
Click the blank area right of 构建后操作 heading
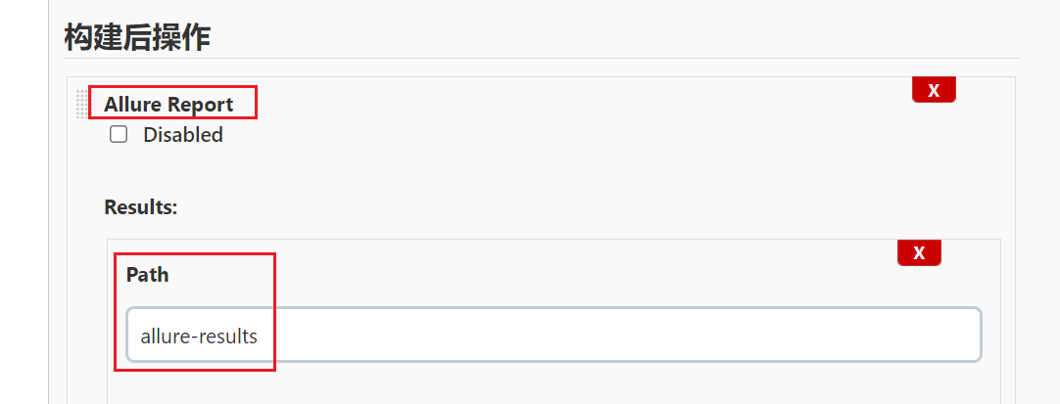pos(588,37)
